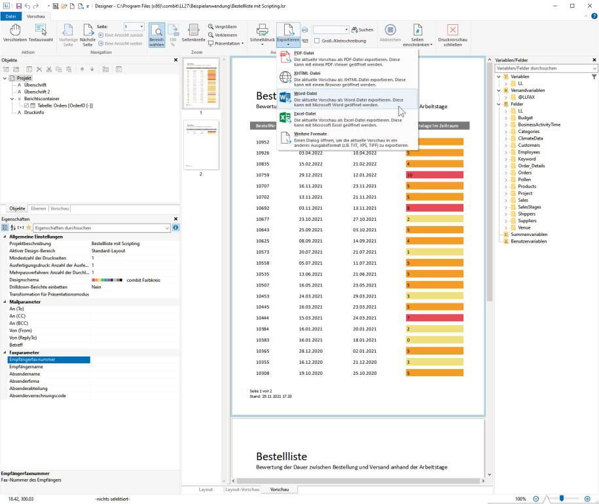Open the Datei ribbon tab

10,16
